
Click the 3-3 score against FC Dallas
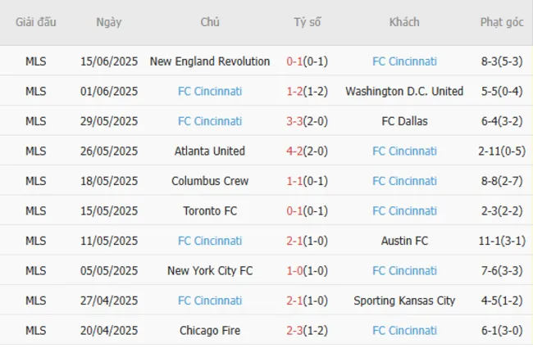point(294,121)
